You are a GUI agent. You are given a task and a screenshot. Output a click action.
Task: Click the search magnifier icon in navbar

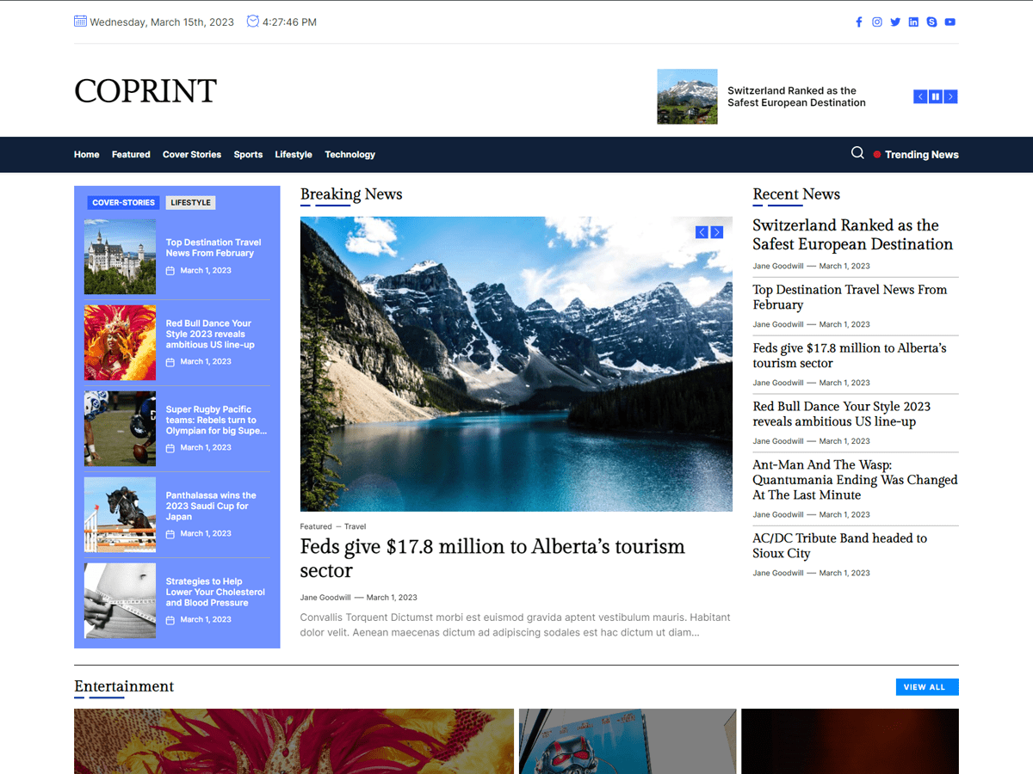(857, 153)
